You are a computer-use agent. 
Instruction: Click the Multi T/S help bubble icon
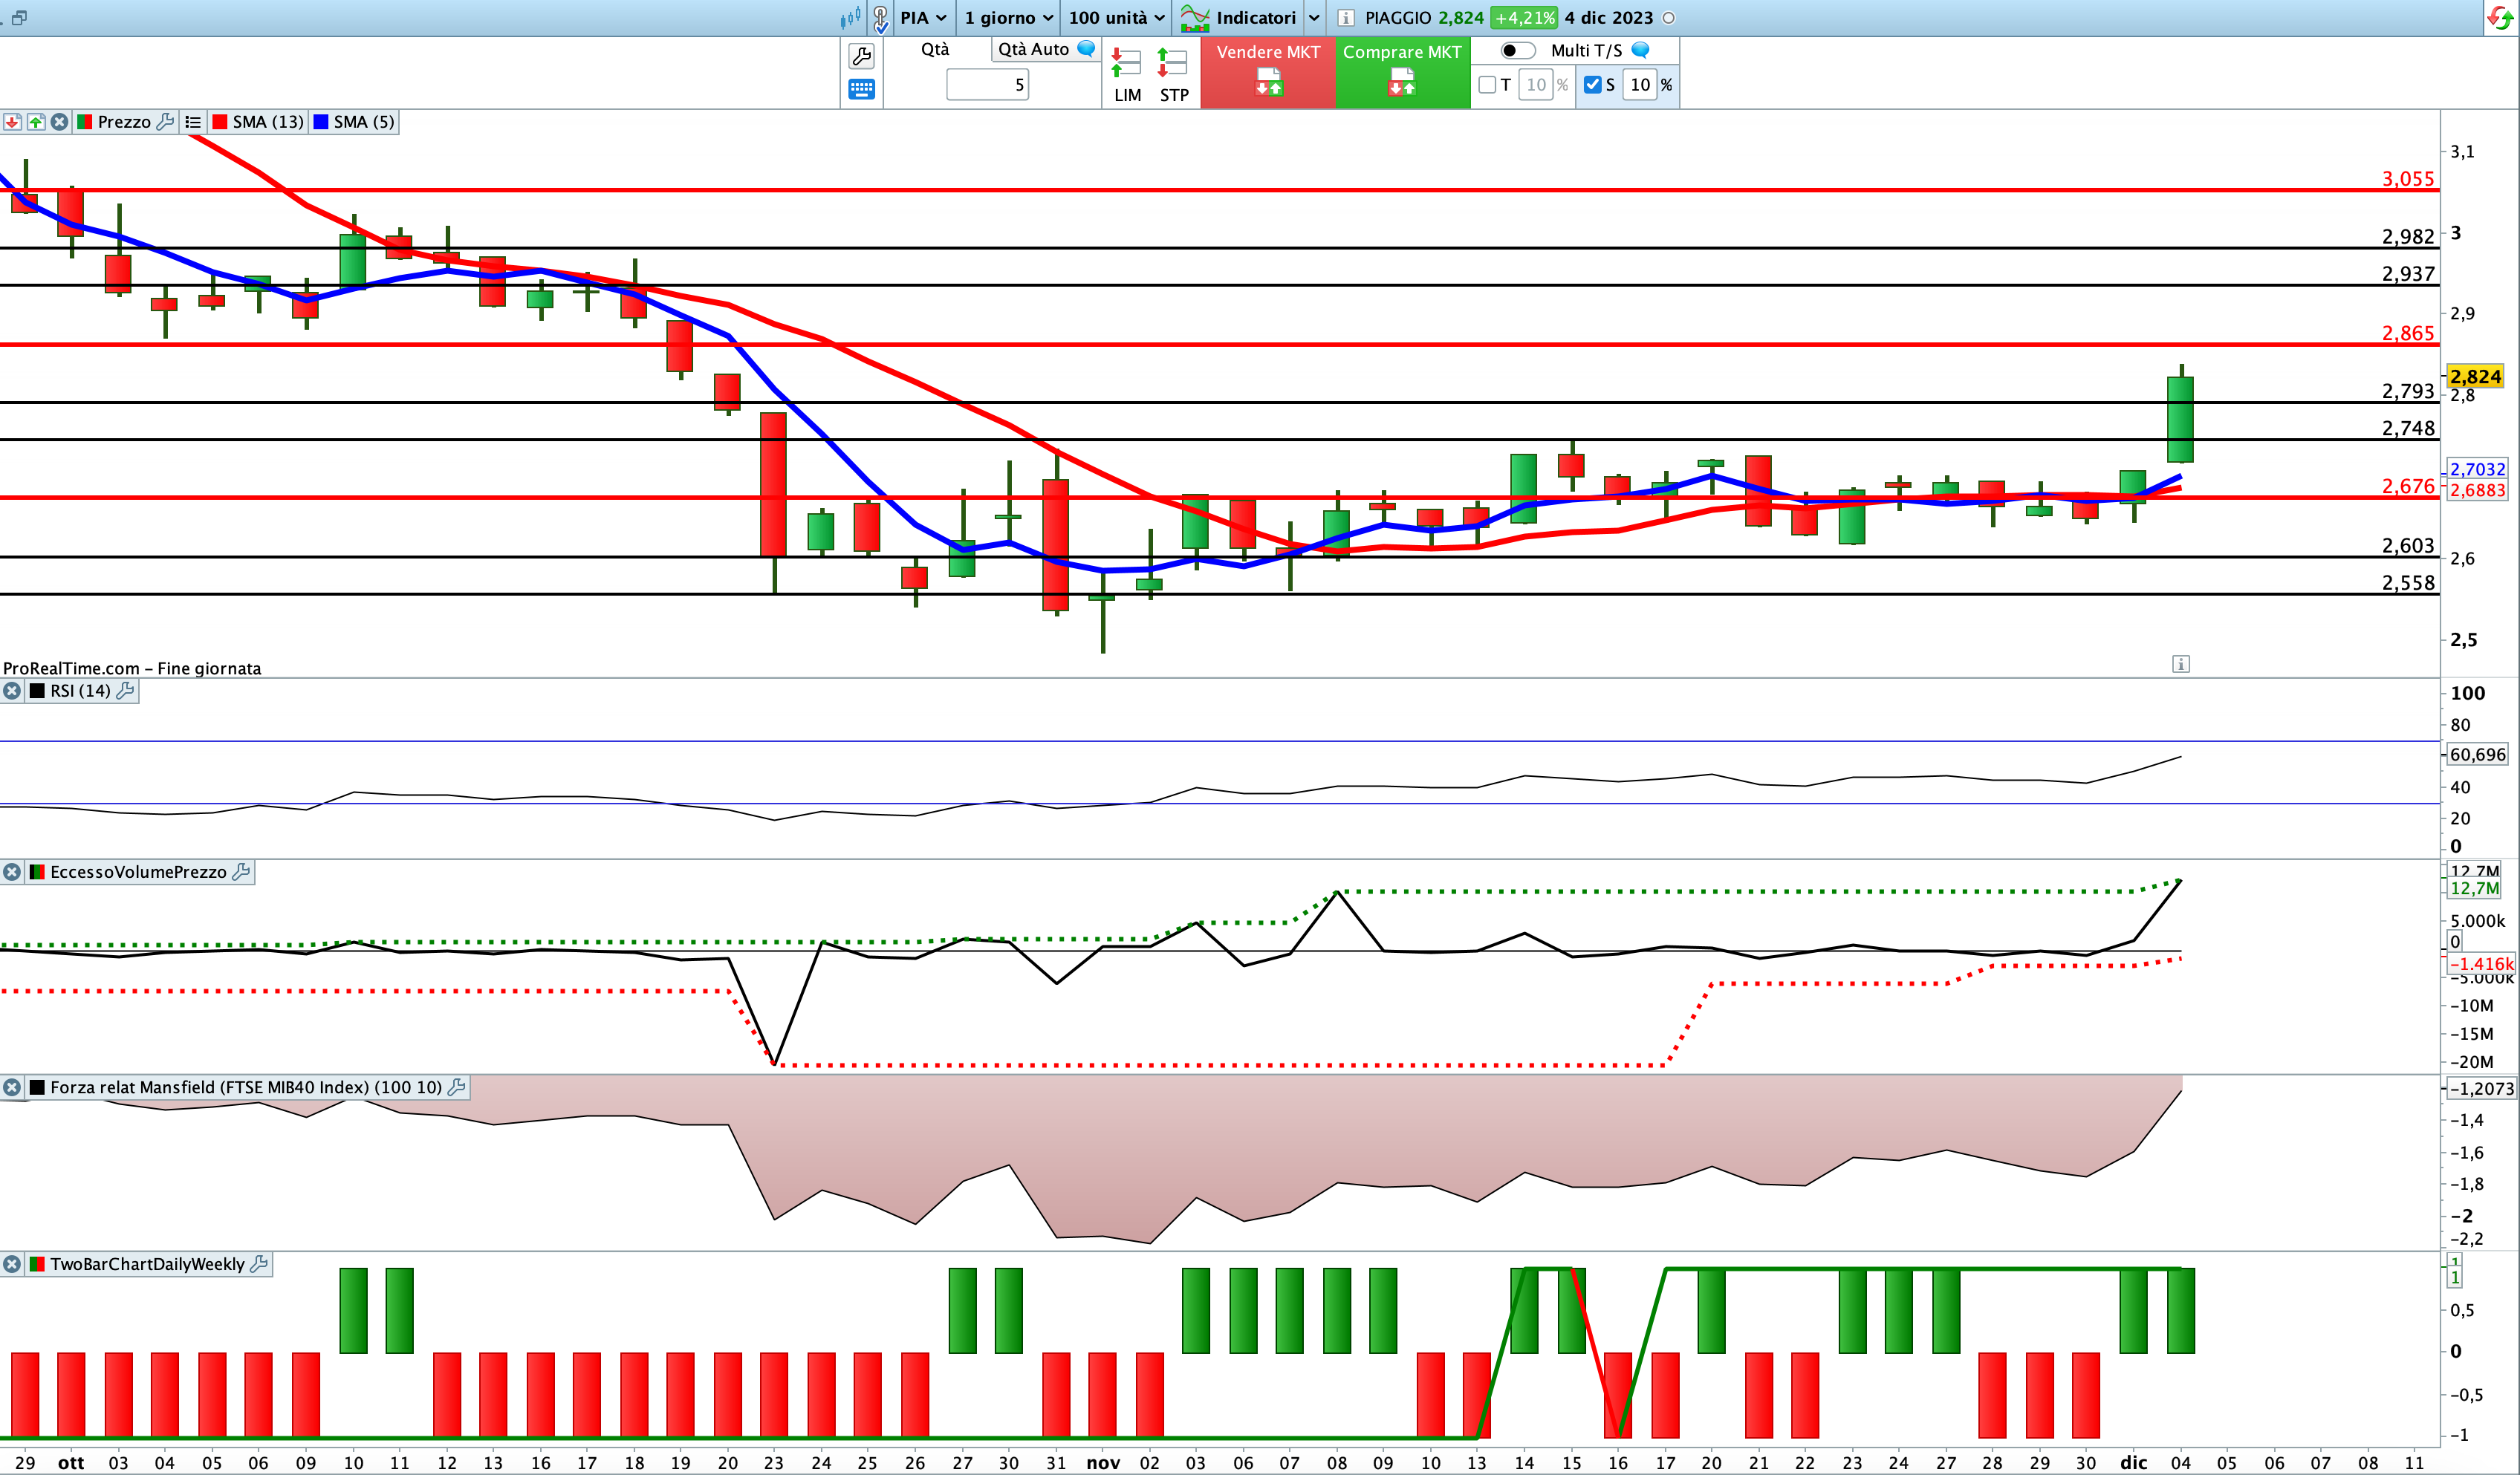click(x=1640, y=49)
